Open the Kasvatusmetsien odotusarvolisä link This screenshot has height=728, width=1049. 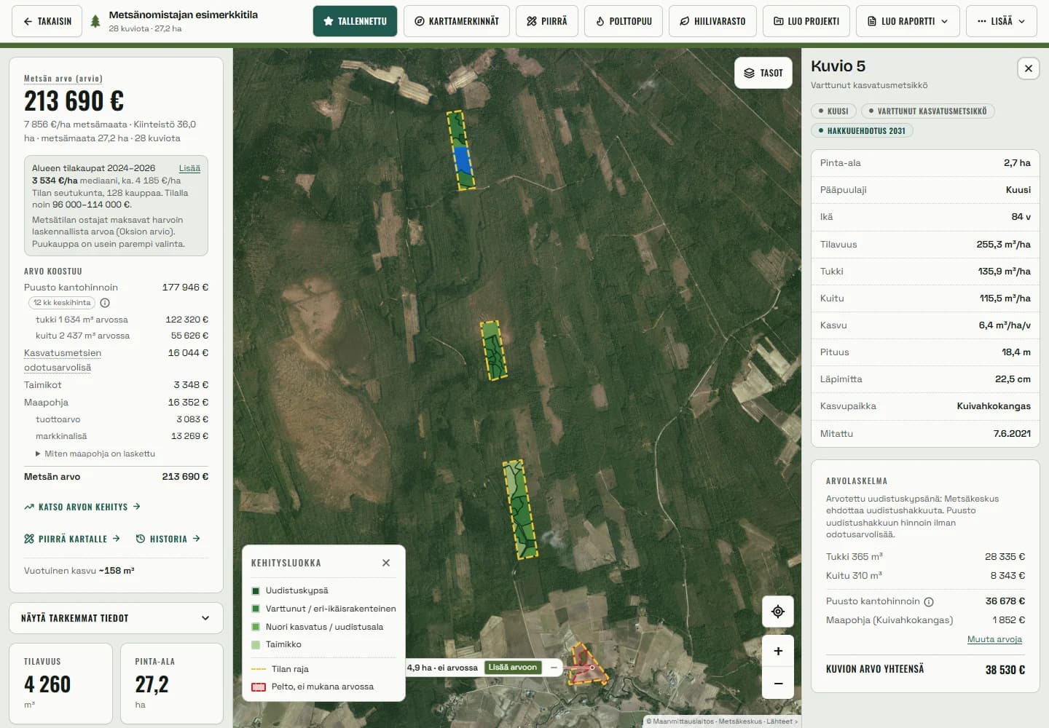tap(63, 360)
